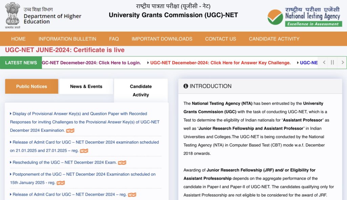347x200 pixels.
Task: Click 'Excellence in Assessment' green banner
Action: pyautogui.click(x=313, y=24)
